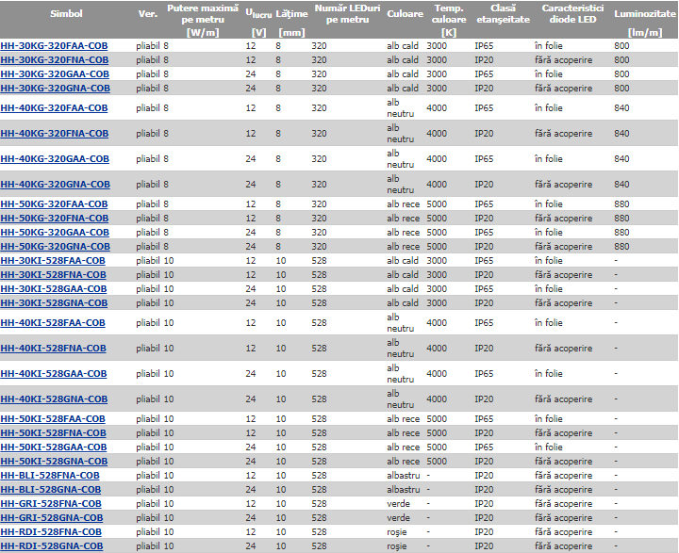Click 'verde' in HH-GRI-528GNA-COB row

[x=398, y=518]
